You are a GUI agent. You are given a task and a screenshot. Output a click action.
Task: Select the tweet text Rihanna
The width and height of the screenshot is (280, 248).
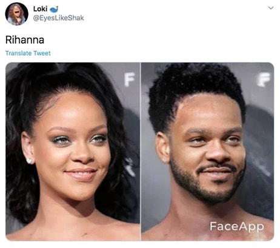(x=25, y=40)
